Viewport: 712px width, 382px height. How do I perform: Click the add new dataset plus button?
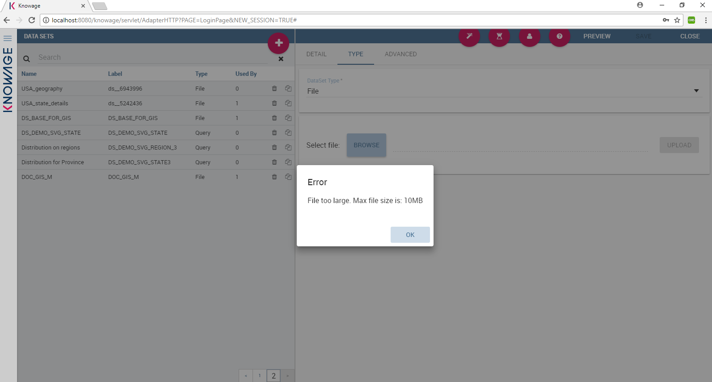tap(278, 43)
